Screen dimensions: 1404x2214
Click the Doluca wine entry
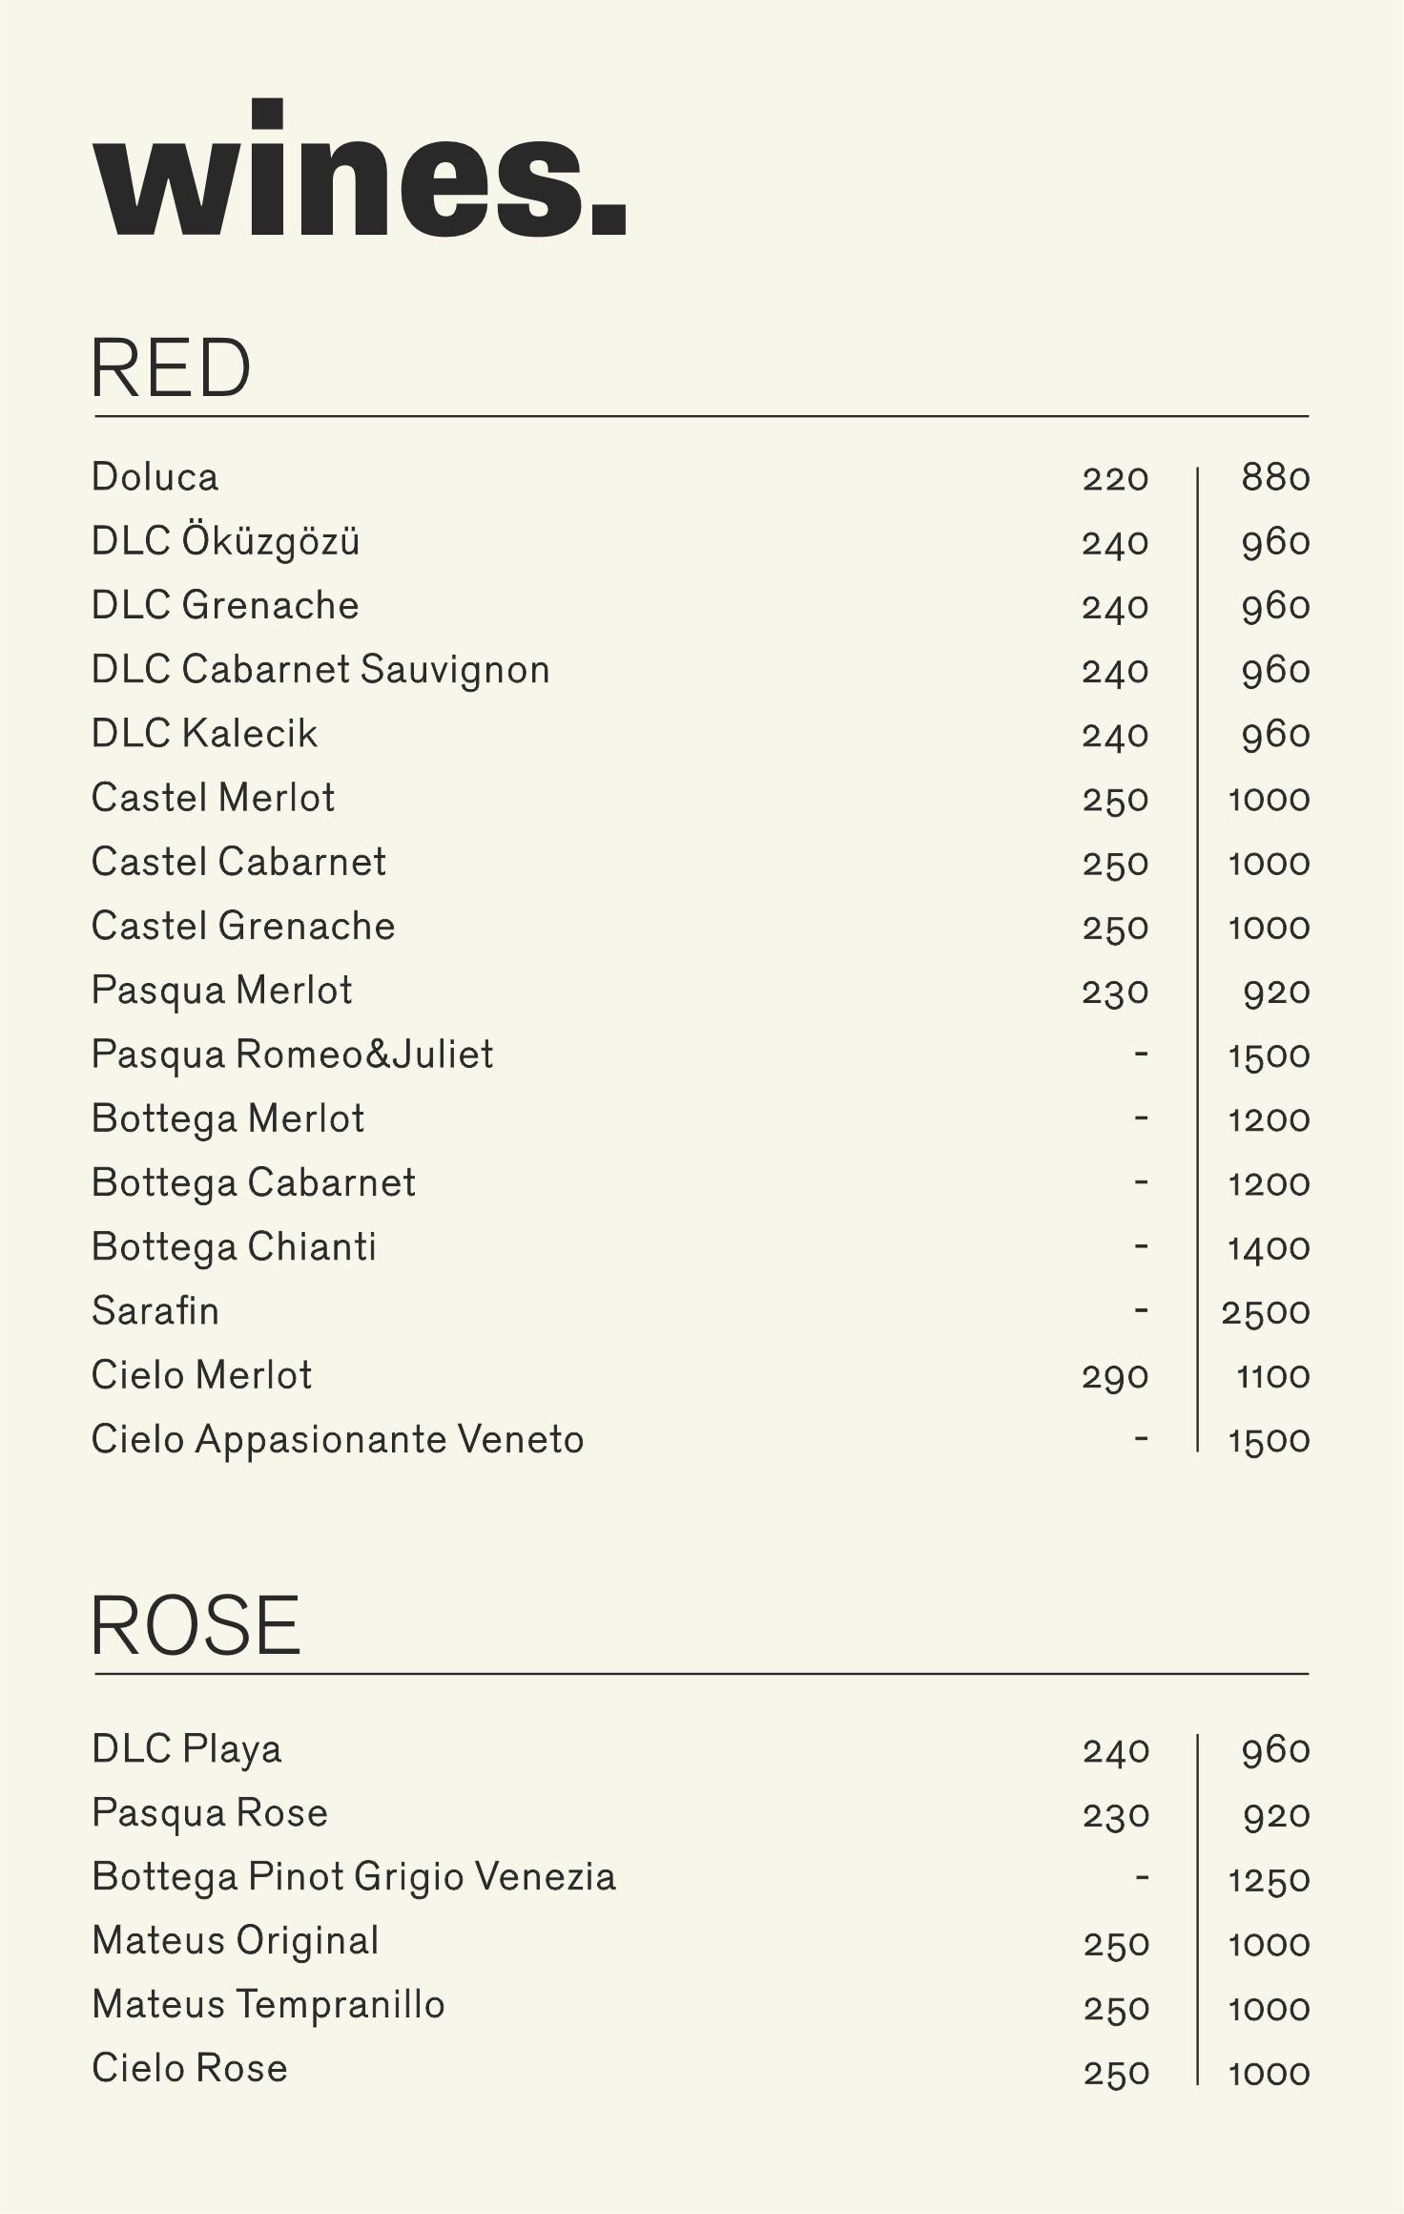click(155, 476)
